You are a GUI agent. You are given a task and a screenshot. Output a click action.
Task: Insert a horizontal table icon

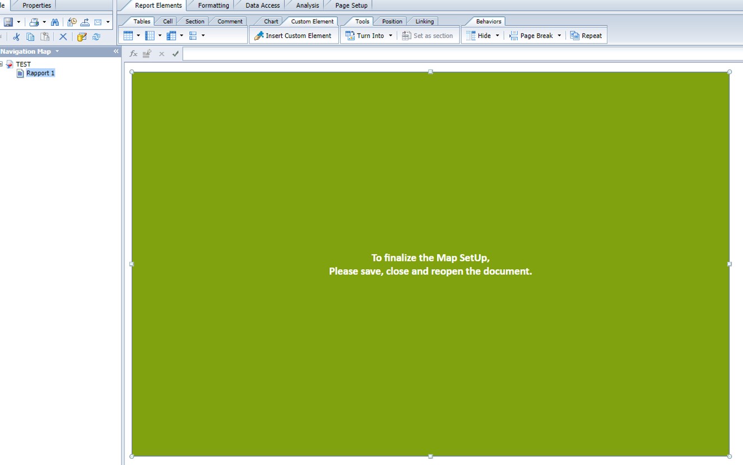150,36
